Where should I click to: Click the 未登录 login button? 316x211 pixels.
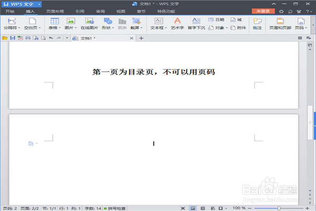263,11
